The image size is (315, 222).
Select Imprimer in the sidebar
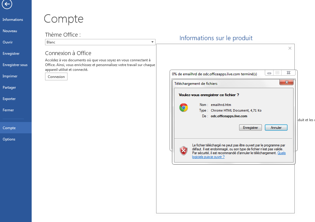[x=10, y=76]
